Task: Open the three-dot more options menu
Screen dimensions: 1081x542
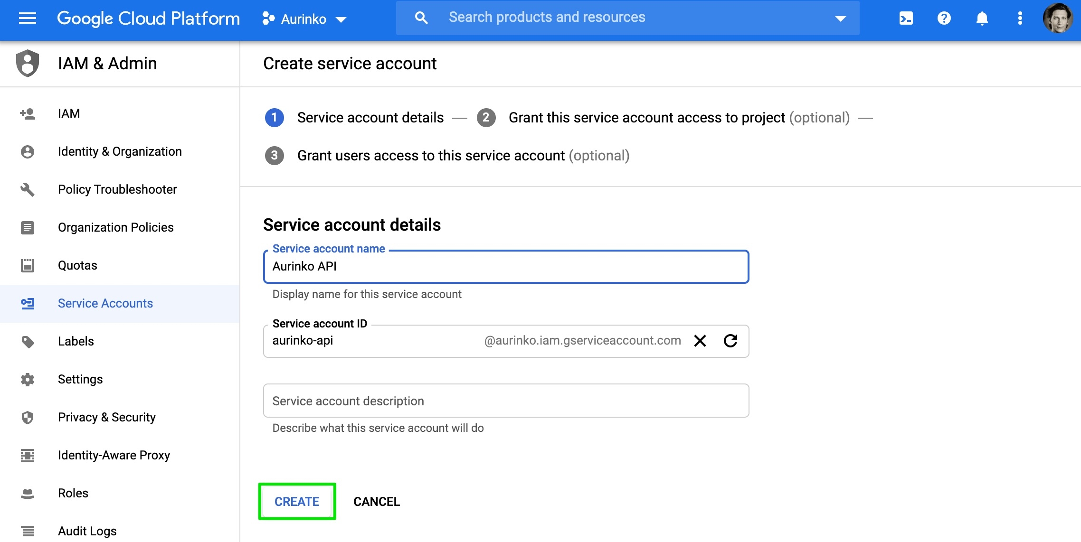Action: [x=1020, y=19]
